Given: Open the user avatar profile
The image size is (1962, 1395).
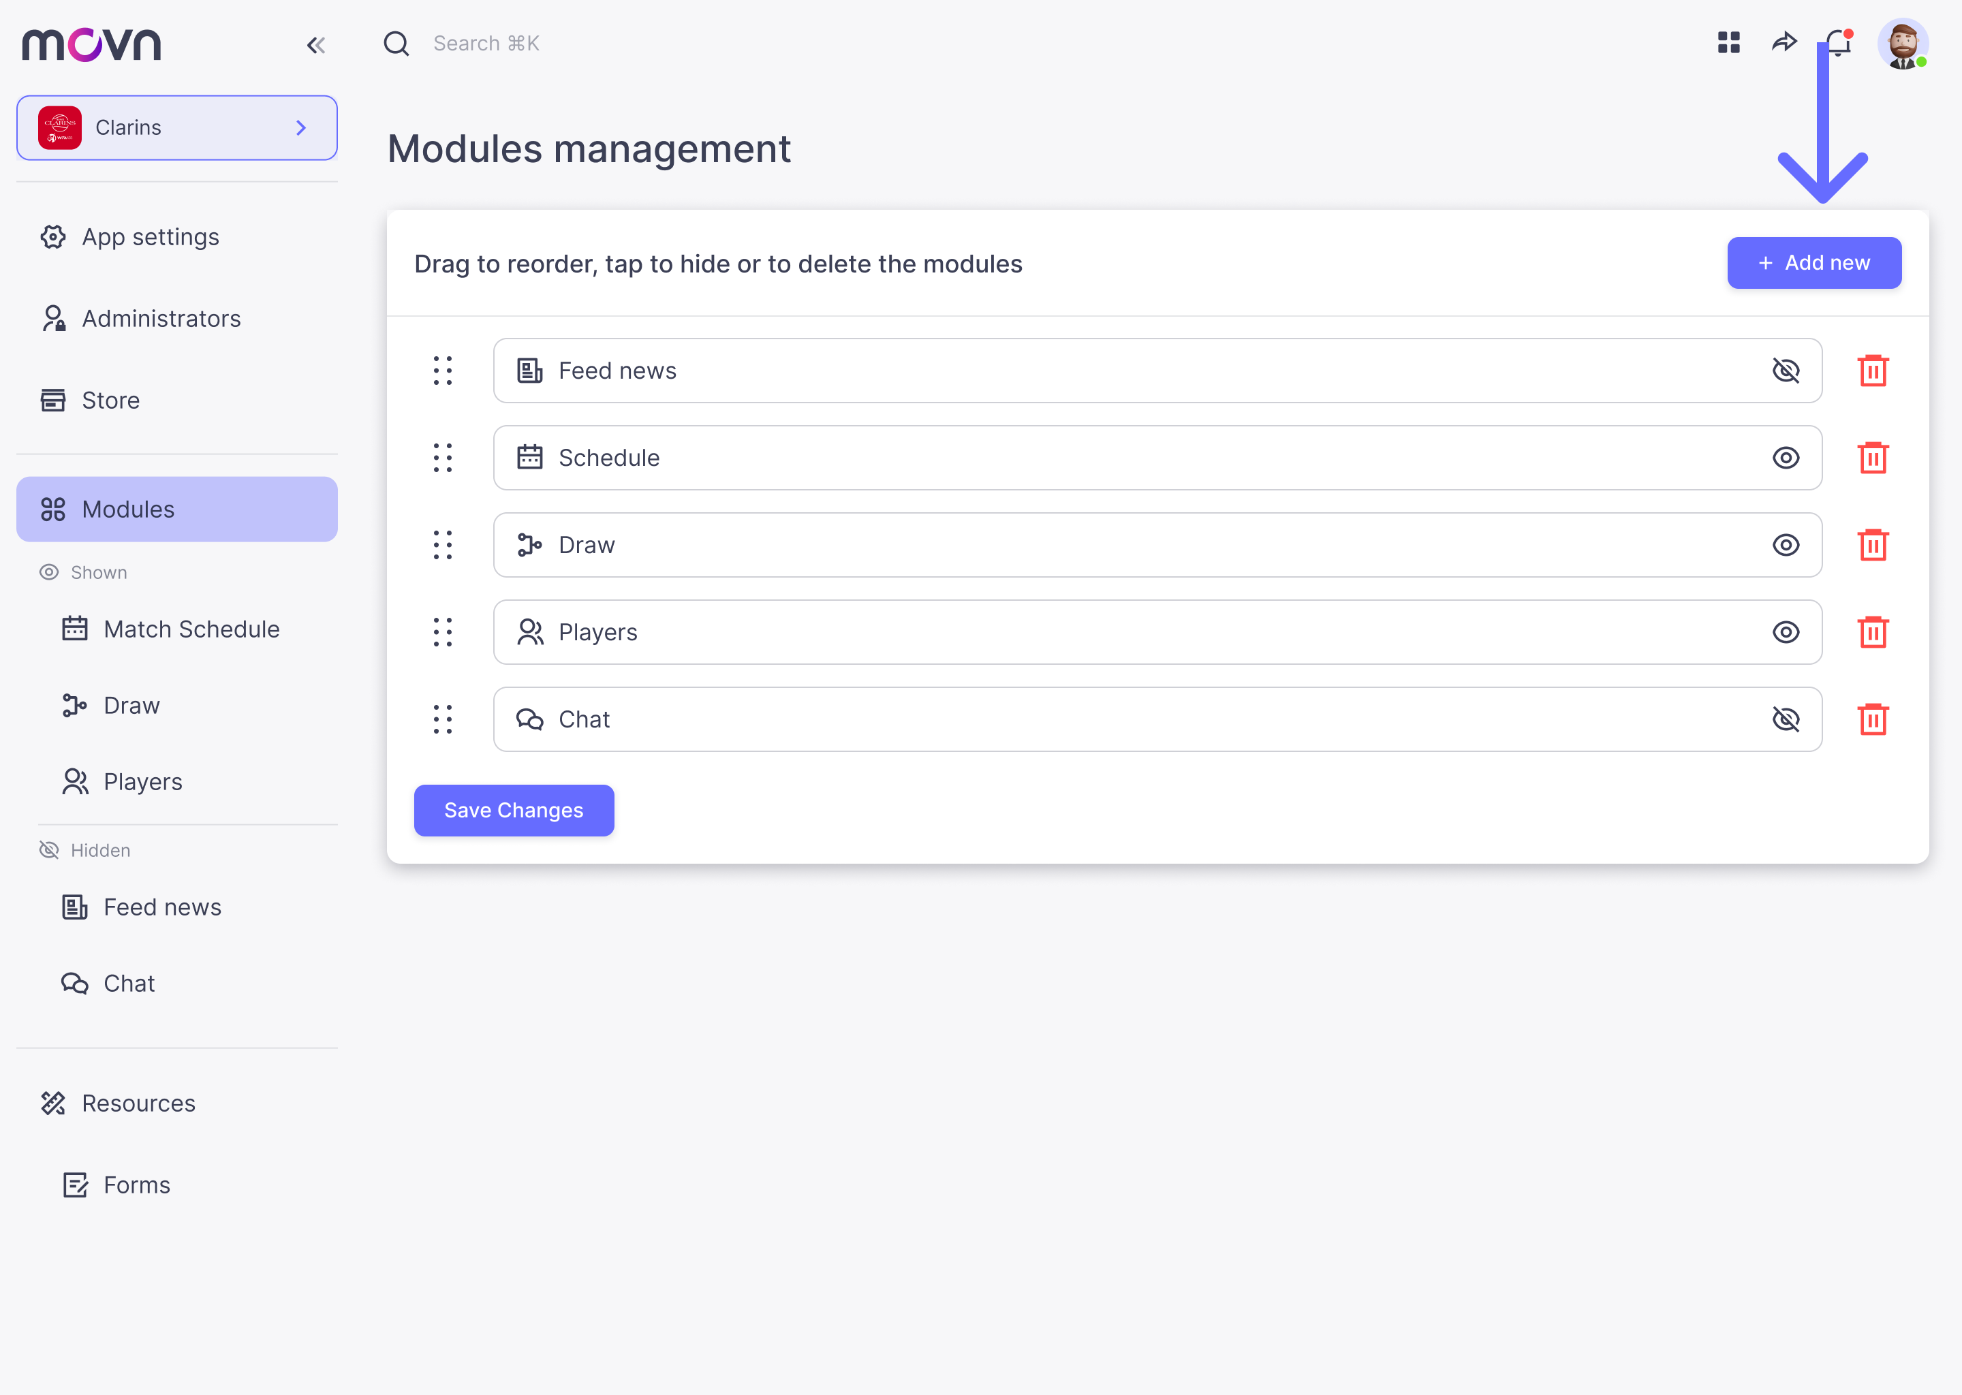Looking at the screenshot, I should [x=1903, y=43].
